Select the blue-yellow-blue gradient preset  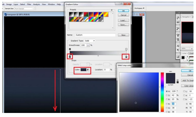tap(101, 14)
